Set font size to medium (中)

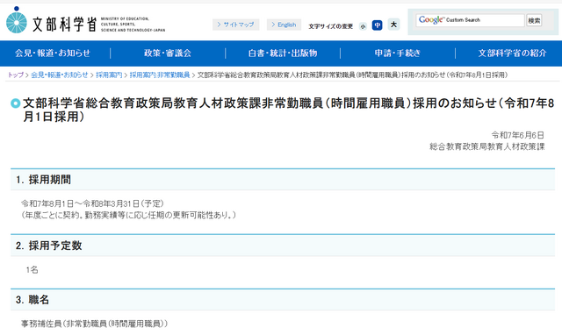point(377,25)
